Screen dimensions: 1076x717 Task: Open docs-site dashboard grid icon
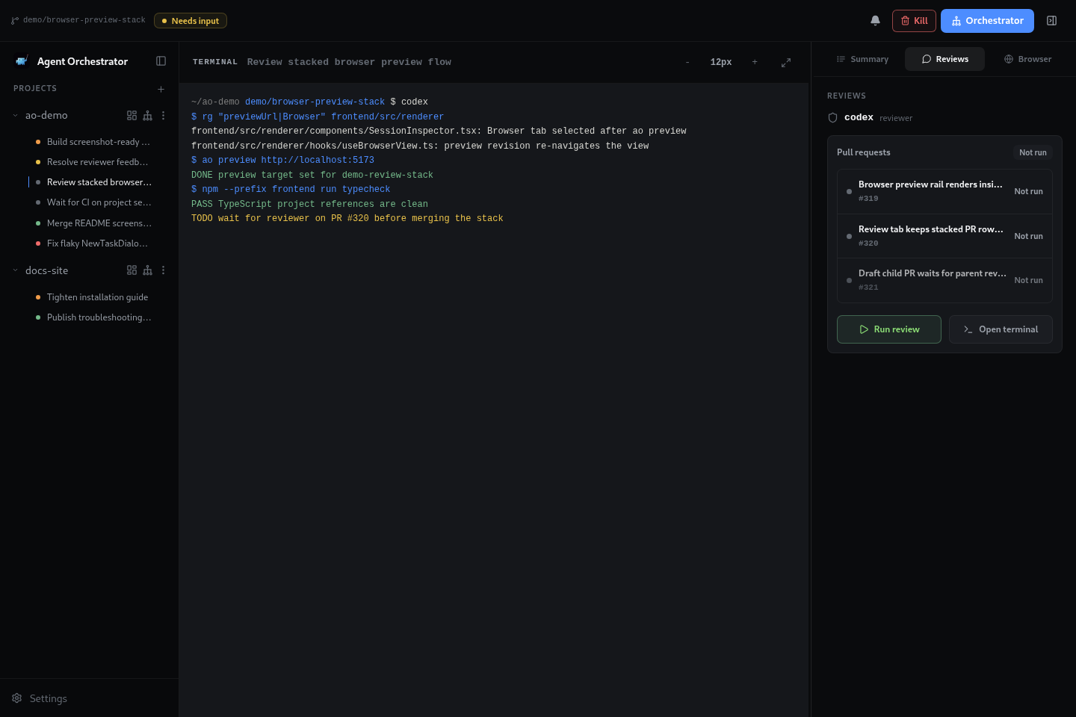(x=132, y=270)
